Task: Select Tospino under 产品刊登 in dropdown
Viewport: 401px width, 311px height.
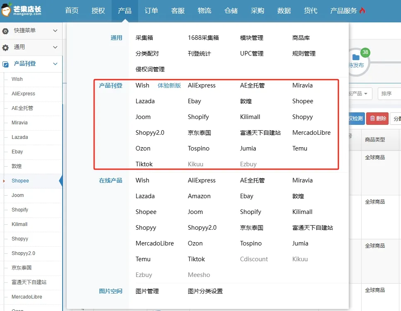Action: pyautogui.click(x=199, y=148)
